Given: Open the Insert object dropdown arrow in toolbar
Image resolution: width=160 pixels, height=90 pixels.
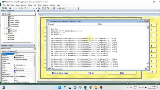Looking at the screenshot, I should [x=8, y=8].
